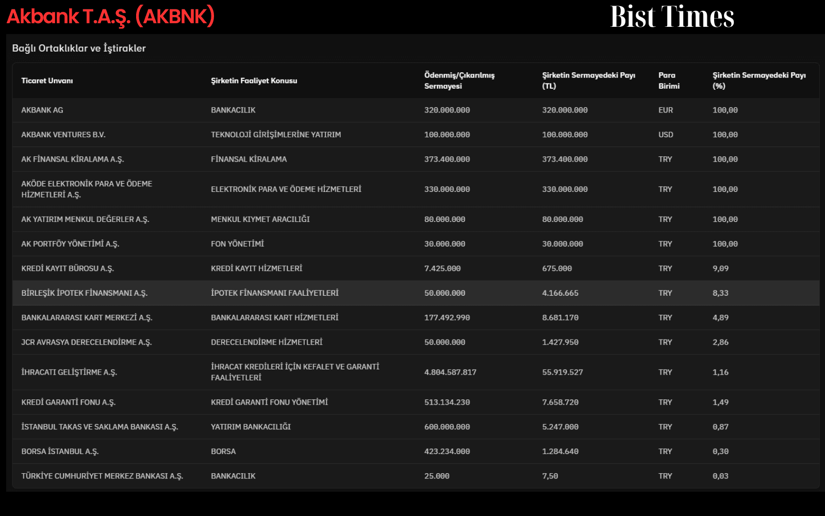825x516 pixels.
Task: Click the 373.400.000 paid capital value
Action: [x=447, y=159]
